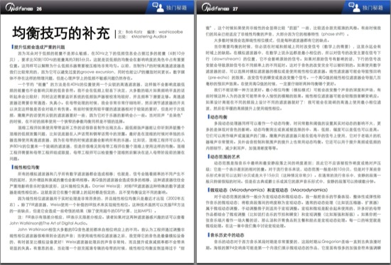
Task: Select the blue marker beside 动态范围的艺术 heading
Action: 208,157
